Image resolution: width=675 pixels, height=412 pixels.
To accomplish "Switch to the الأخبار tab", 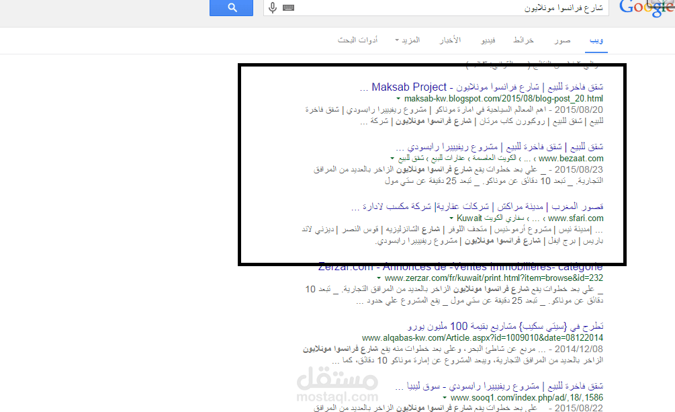I will [x=450, y=40].
